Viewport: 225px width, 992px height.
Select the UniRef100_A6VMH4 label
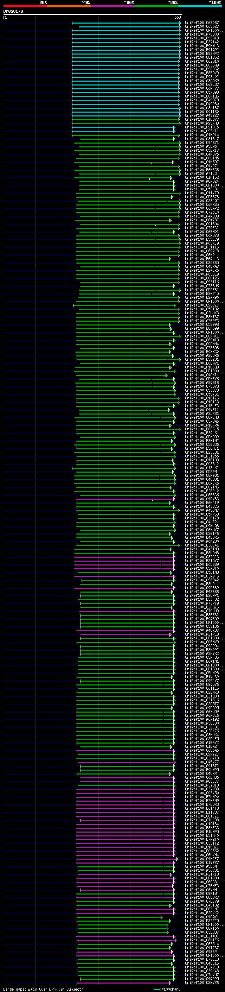click(202, 890)
